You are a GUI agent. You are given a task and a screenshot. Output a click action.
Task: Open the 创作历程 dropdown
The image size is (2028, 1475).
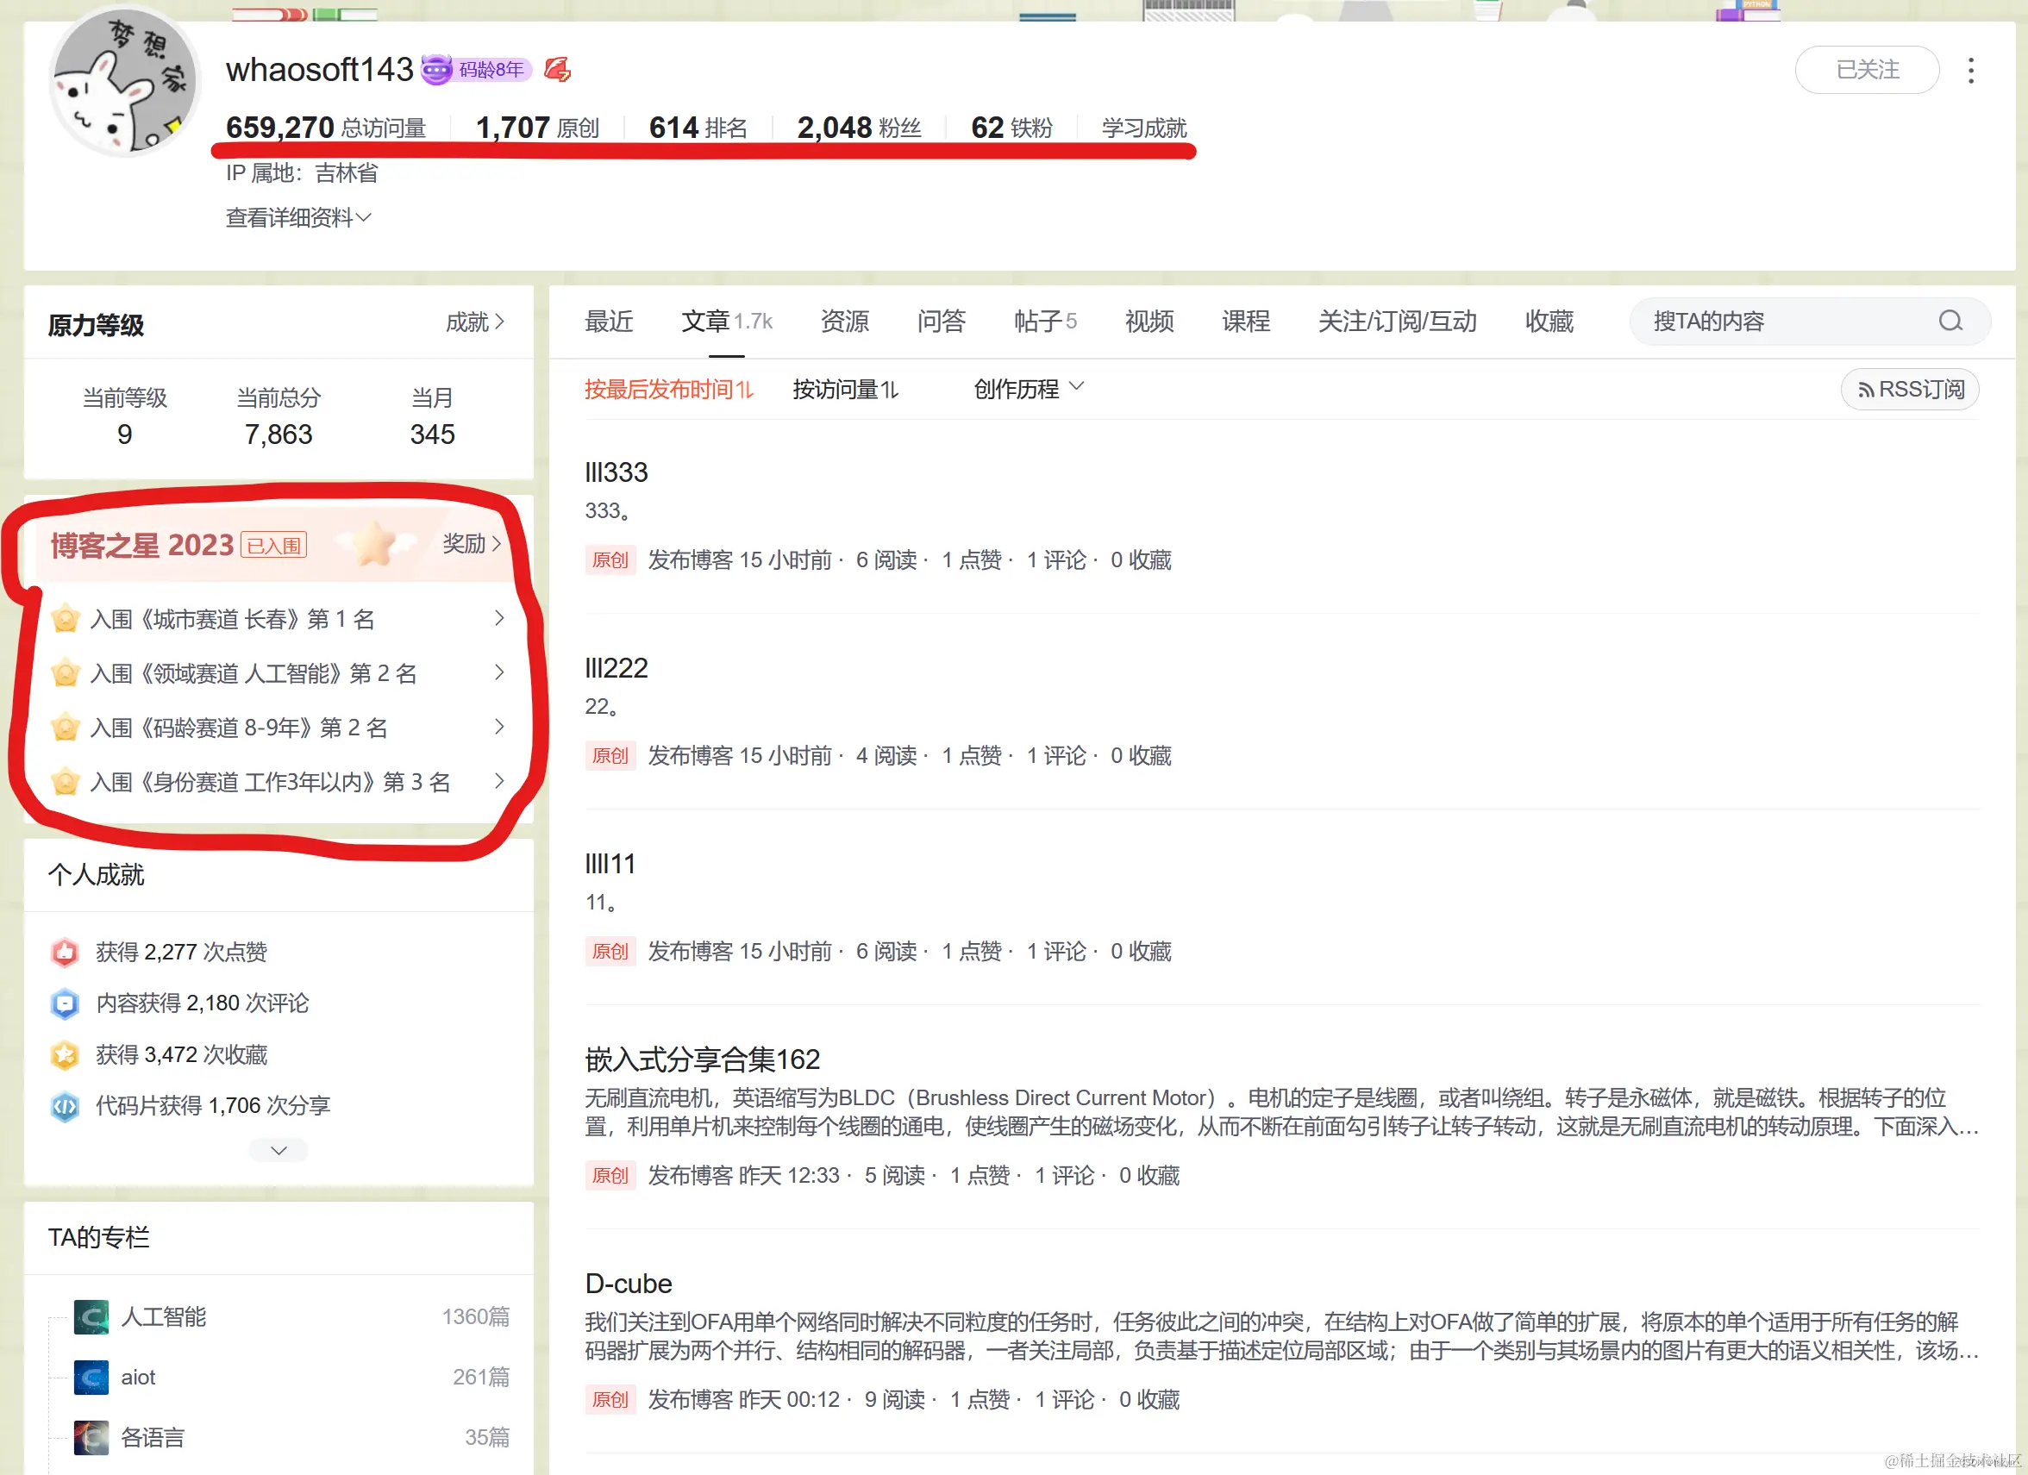click(x=1029, y=389)
